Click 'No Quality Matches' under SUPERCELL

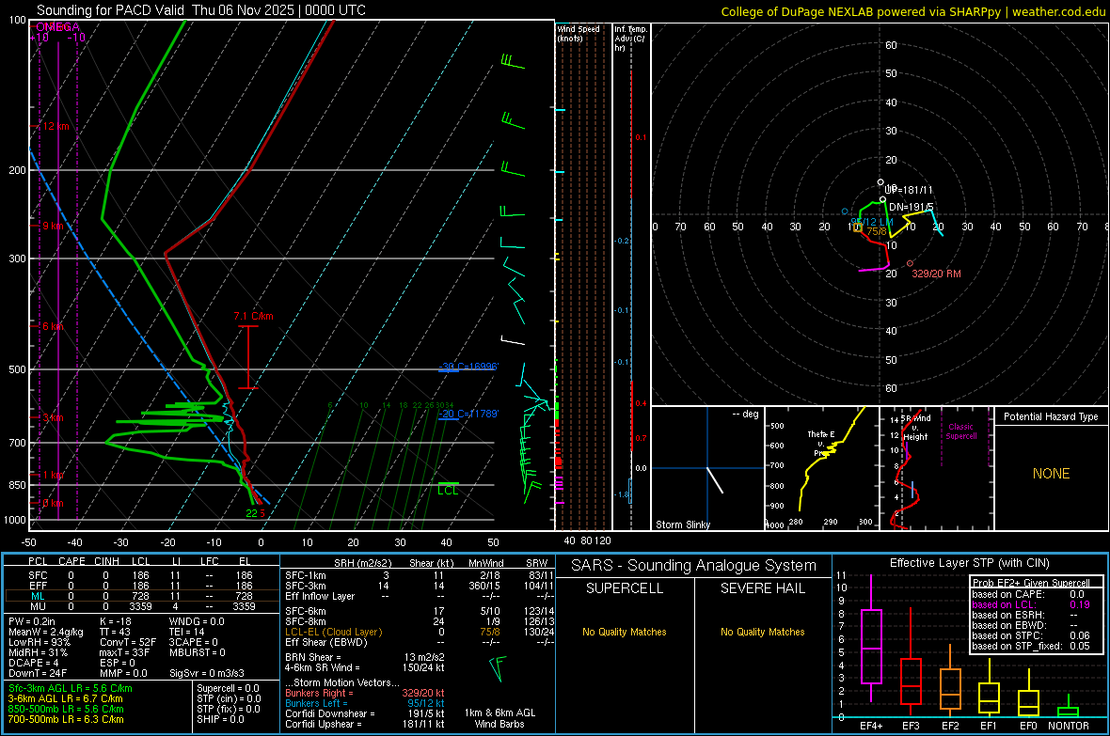pyautogui.click(x=625, y=632)
